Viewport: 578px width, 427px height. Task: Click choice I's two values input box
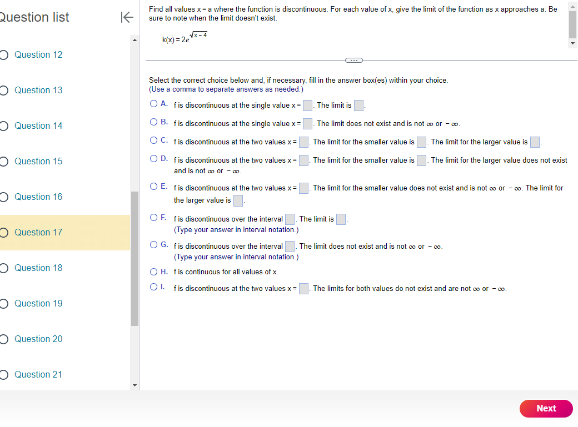coord(304,289)
